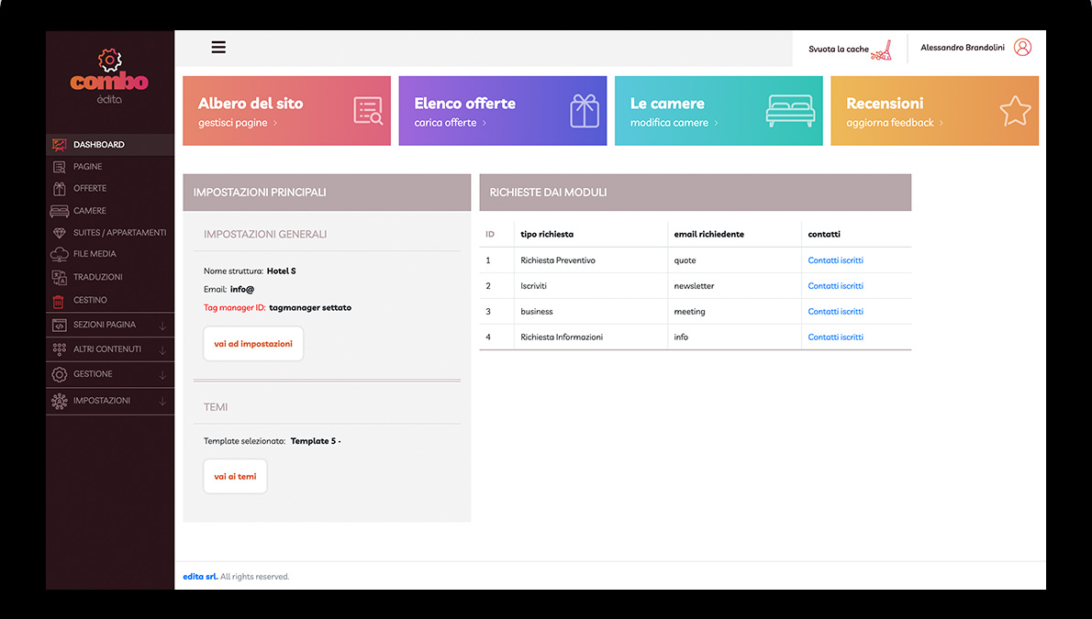Viewport: 1092px width, 619px height.
Task: Click the Dashboard sidebar icon
Action: [x=60, y=145]
